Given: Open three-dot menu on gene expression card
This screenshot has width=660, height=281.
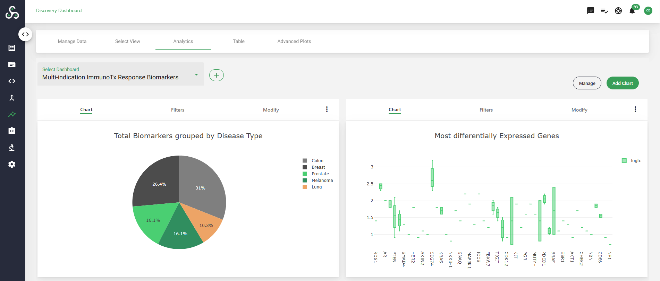Looking at the screenshot, I should pyautogui.click(x=635, y=109).
